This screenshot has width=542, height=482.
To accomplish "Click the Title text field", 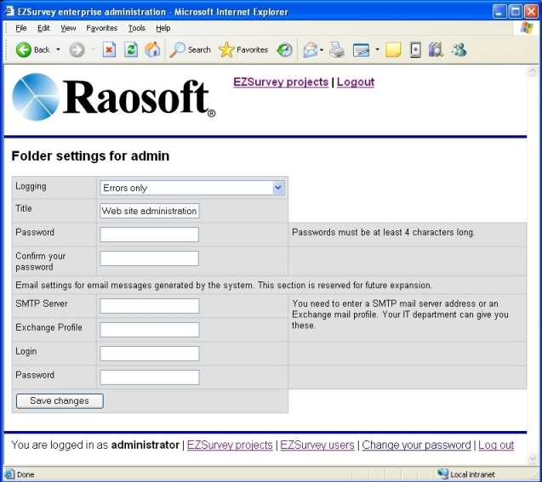I will click(149, 211).
